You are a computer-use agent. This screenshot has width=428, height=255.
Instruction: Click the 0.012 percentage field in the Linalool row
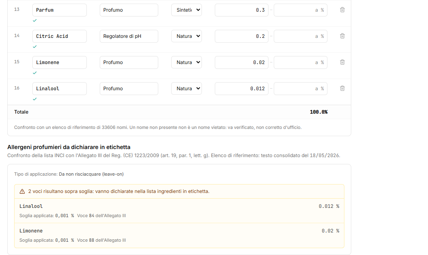click(x=241, y=89)
